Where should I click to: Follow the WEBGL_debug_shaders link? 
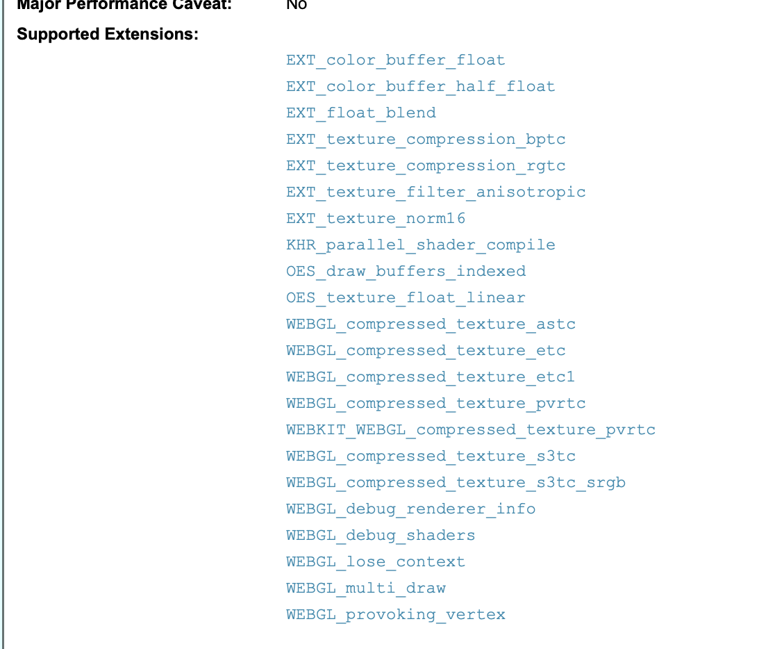381,535
